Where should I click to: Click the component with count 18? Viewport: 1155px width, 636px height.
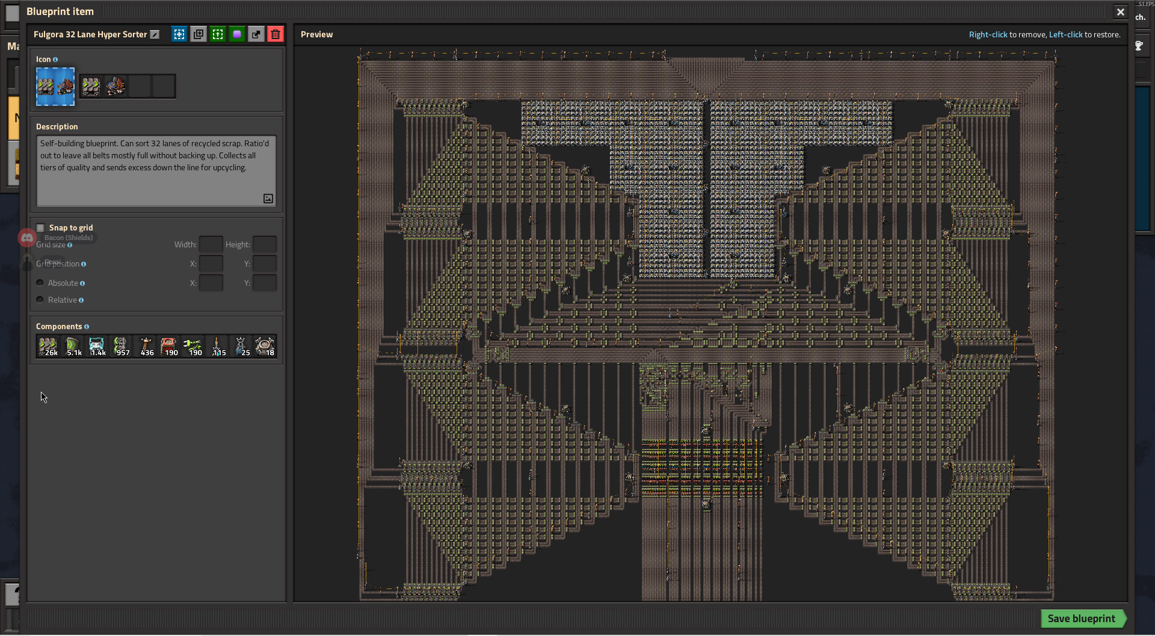(x=265, y=347)
